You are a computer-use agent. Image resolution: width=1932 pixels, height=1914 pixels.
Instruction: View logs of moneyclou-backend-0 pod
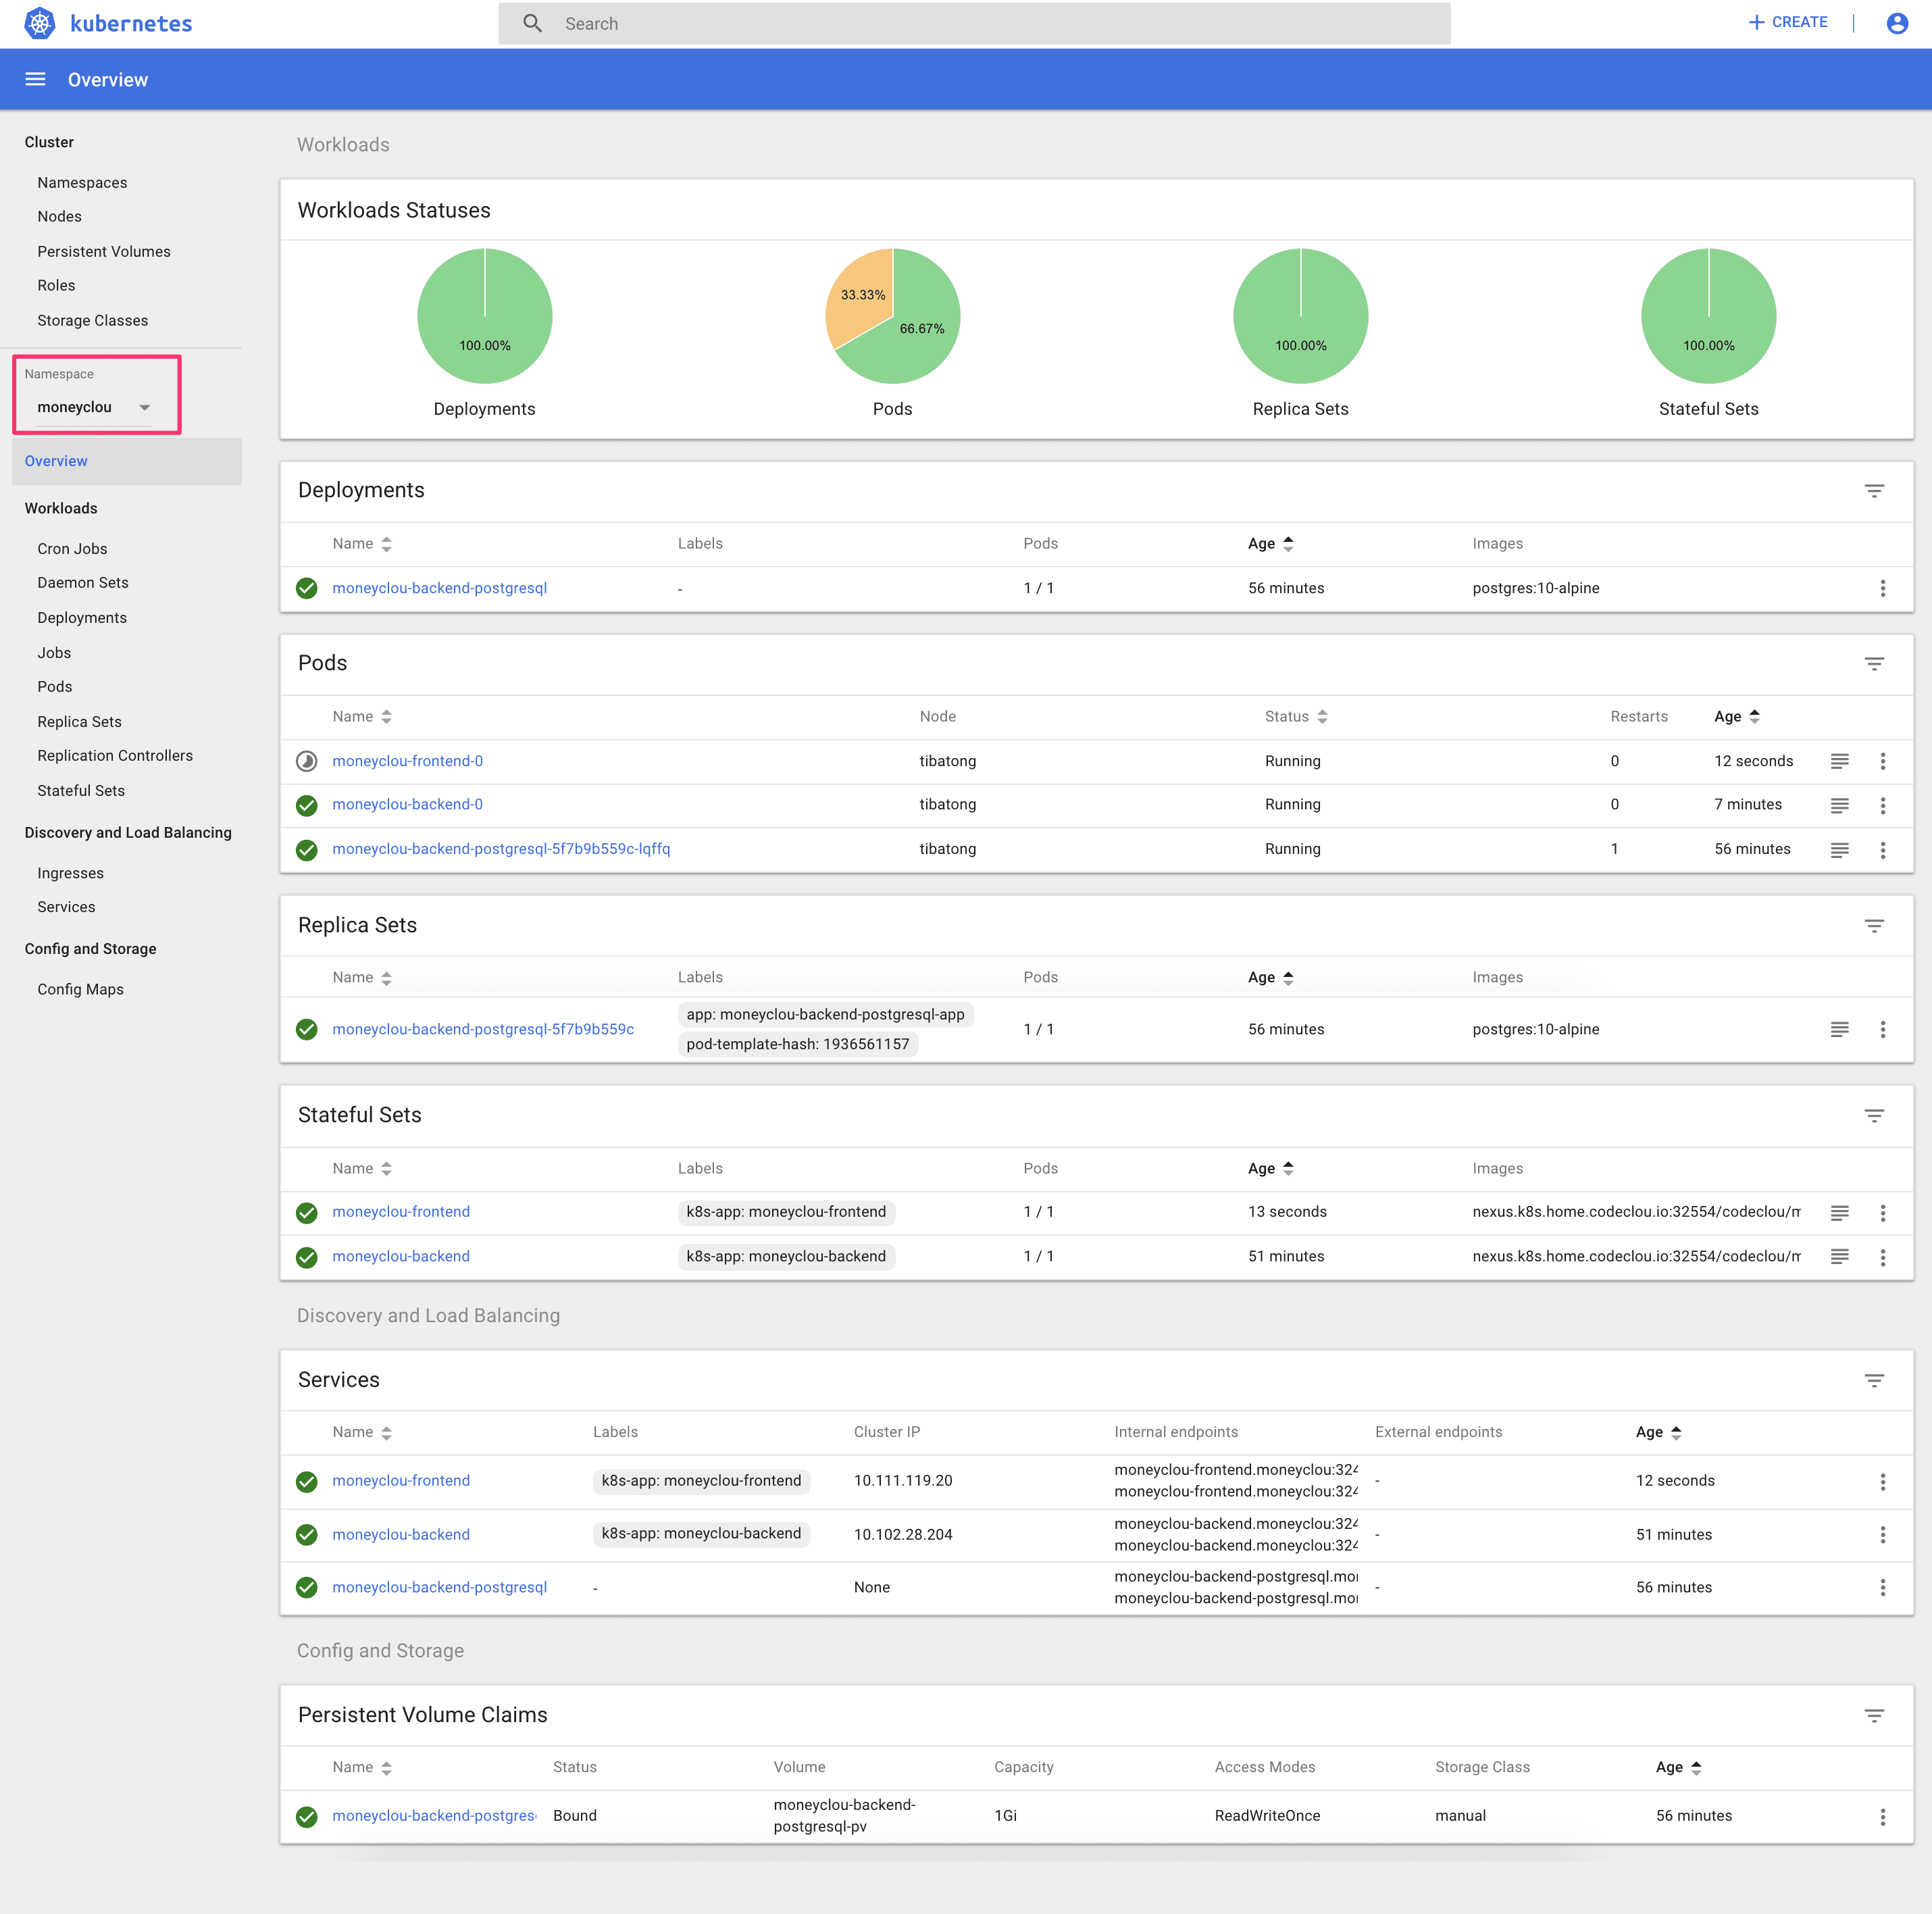click(x=1839, y=806)
